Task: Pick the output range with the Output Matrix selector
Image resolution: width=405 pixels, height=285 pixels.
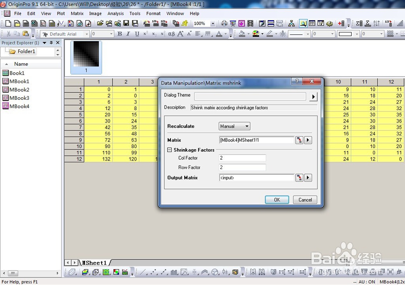Action: (299, 178)
